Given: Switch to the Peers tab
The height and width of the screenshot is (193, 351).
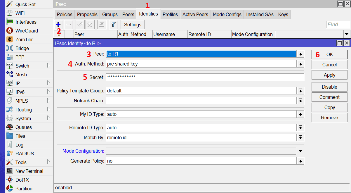Looking at the screenshot, I should coord(128,14).
